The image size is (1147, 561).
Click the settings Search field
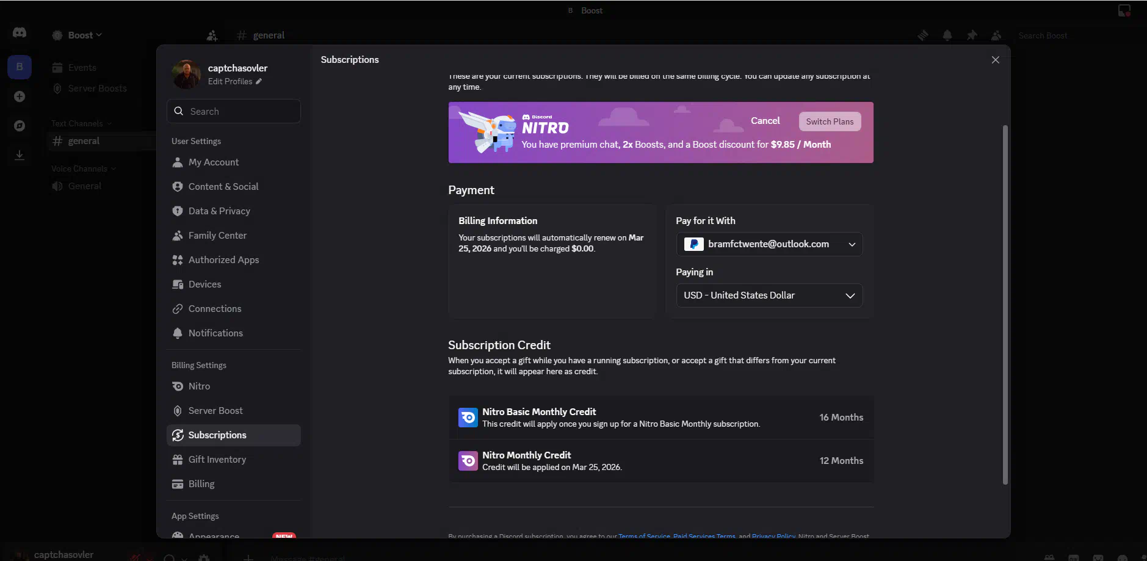(x=233, y=111)
